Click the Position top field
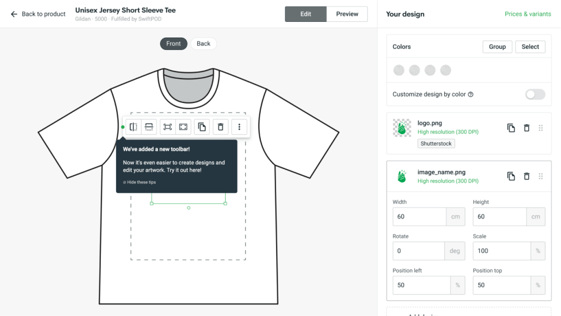This screenshot has width=561, height=316. (x=502, y=285)
